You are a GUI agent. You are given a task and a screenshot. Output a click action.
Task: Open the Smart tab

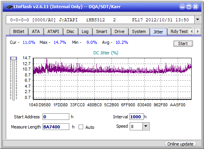click(101, 31)
